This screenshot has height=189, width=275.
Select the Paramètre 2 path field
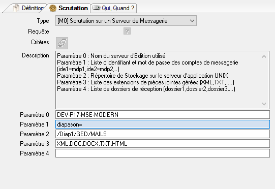point(163,134)
